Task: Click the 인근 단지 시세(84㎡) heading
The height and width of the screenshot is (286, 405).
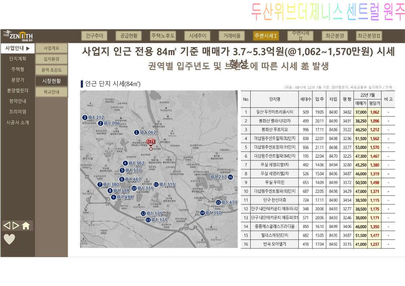Action: (113, 84)
